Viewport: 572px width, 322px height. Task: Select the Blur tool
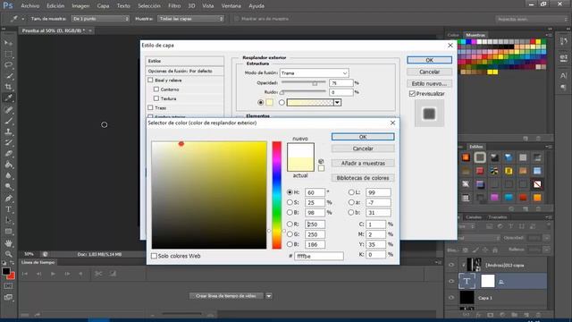(8, 175)
